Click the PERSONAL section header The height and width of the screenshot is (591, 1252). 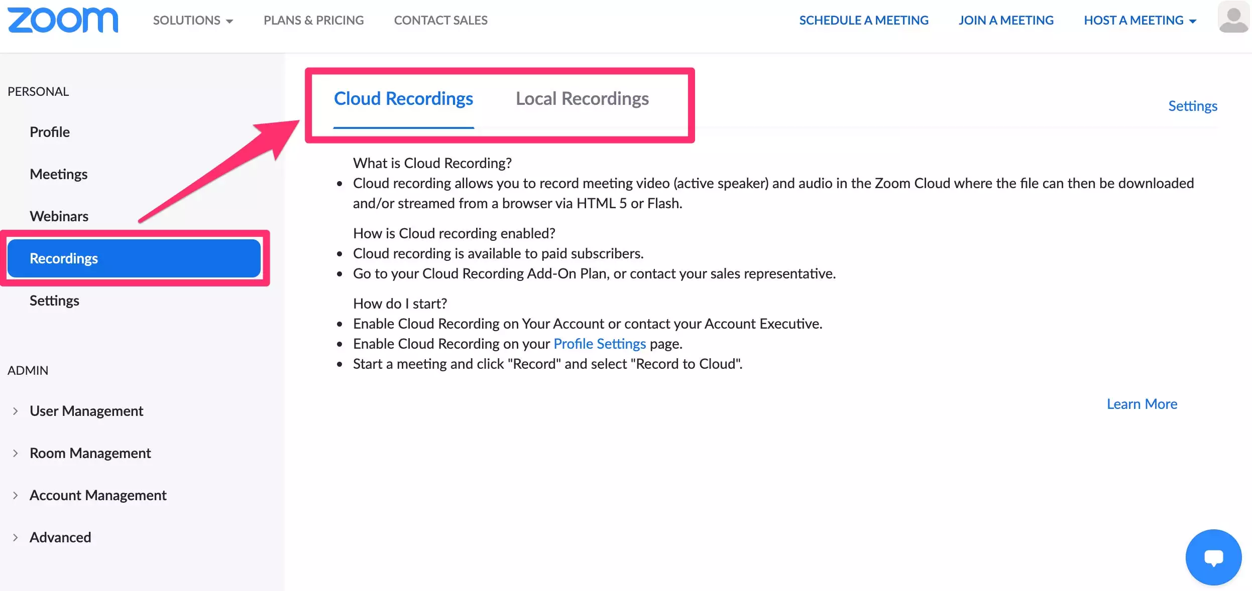[x=38, y=91]
